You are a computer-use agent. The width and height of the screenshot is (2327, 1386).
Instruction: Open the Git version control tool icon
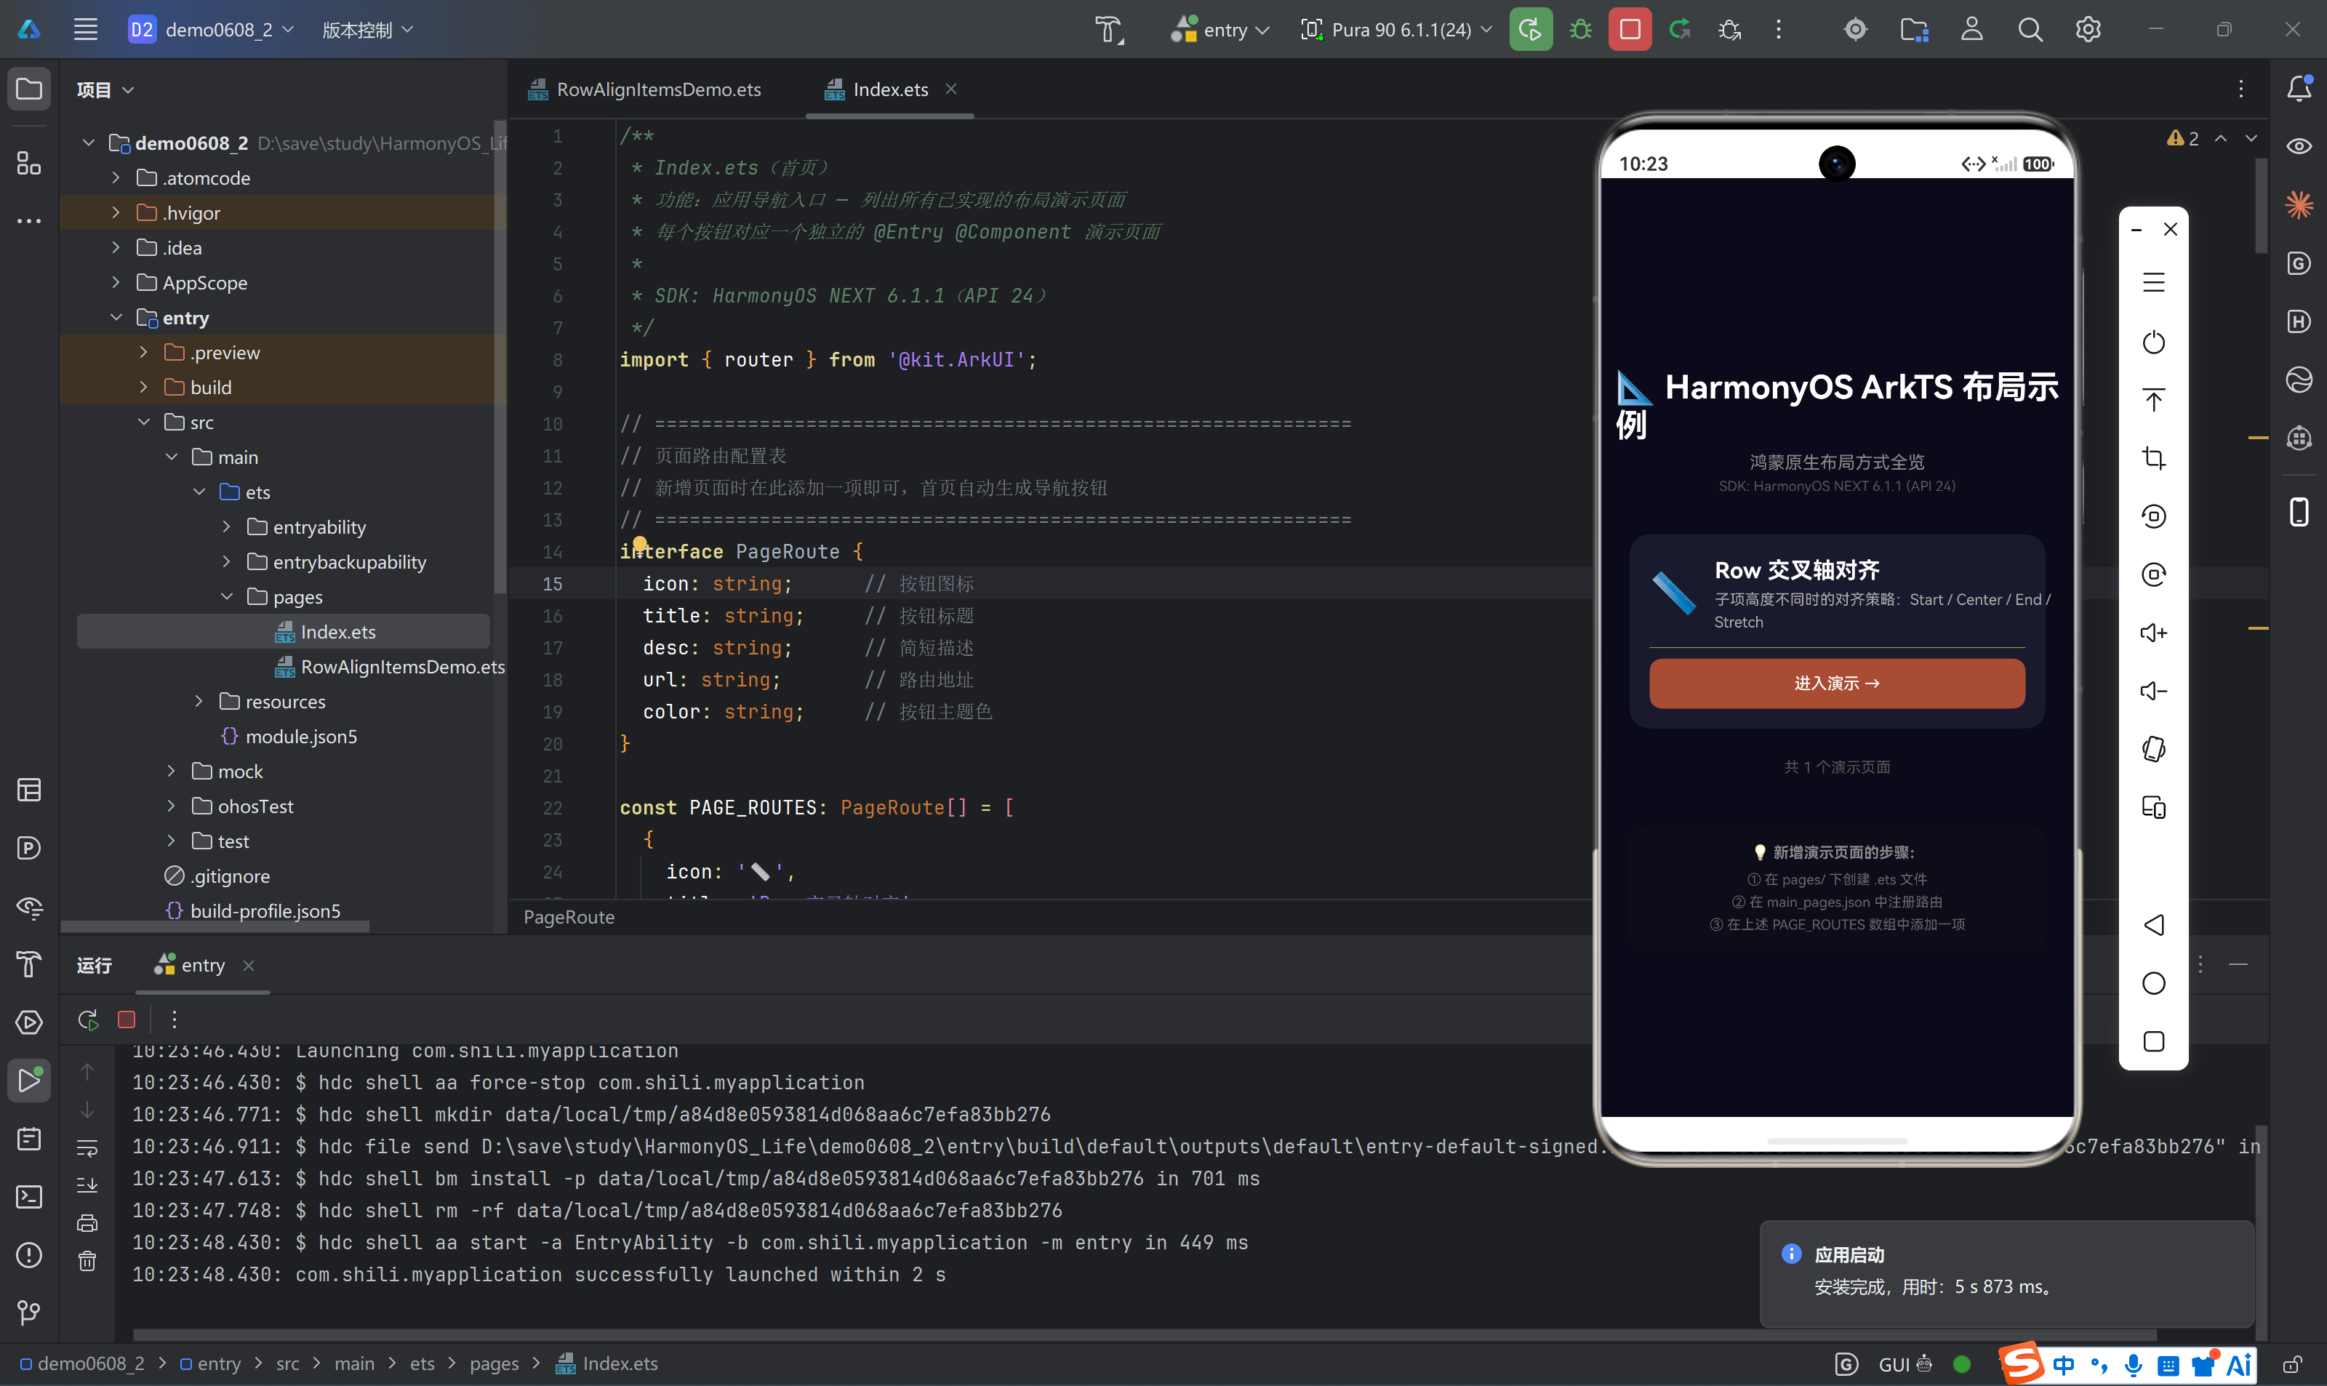coord(29,1313)
